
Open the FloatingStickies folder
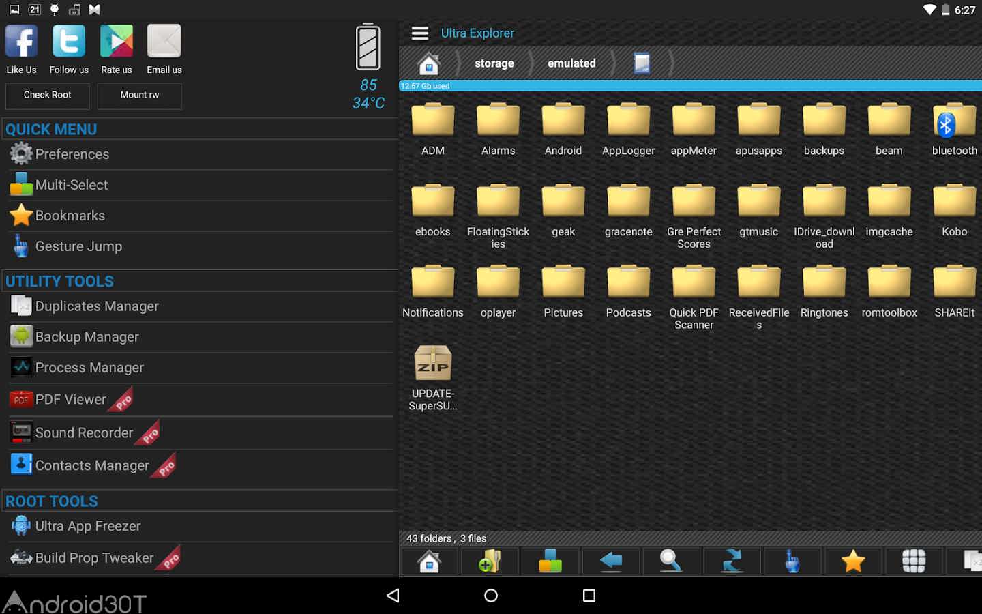pyautogui.click(x=498, y=216)
